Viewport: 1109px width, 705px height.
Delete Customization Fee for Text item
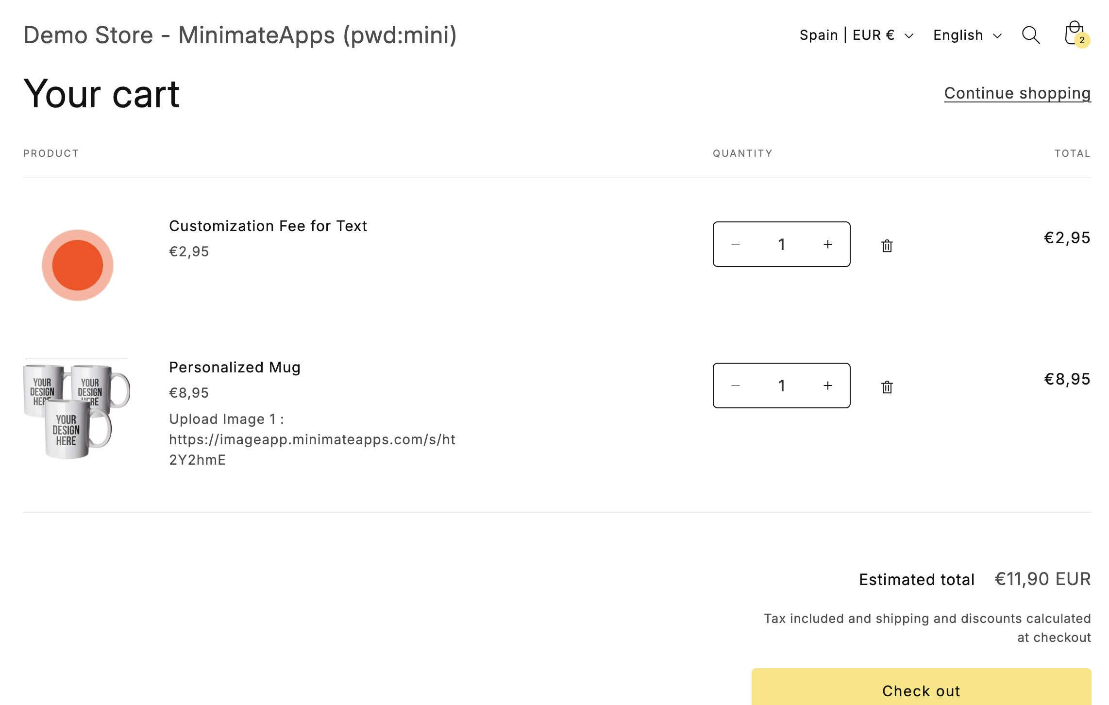pyautogui.click(x=887, y=246)
